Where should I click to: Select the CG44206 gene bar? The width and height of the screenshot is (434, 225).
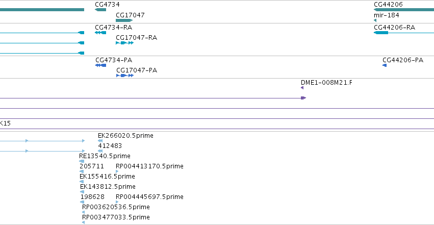404,10
